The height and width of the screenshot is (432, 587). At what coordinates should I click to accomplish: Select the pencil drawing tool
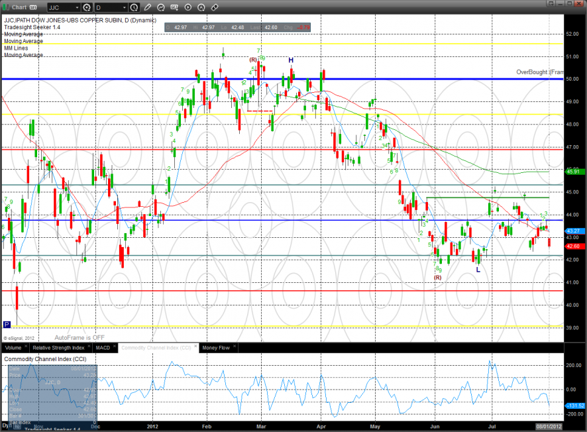click(147, 8)
